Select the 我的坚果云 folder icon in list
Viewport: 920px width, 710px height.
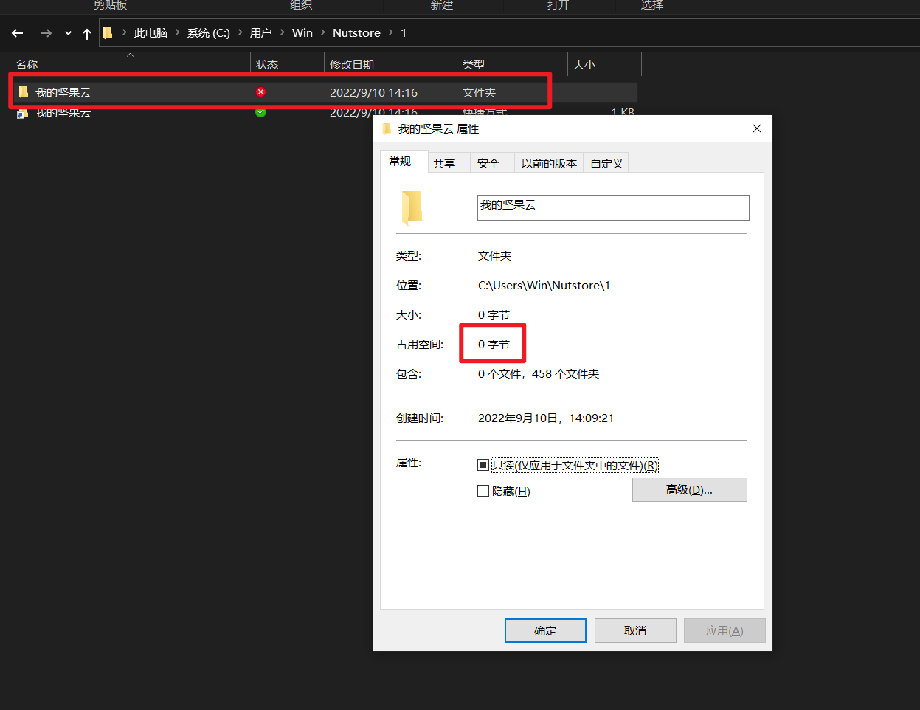pos(23,92)
